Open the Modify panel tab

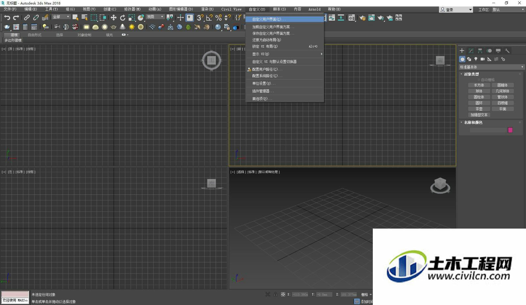pyautogui.click(x=471, y=51)
